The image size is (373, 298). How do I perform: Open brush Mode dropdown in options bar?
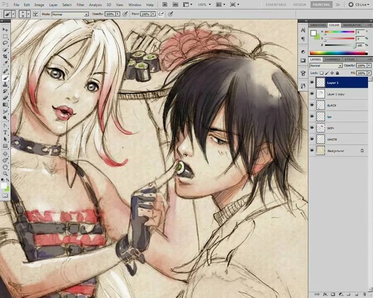[70, 14]
